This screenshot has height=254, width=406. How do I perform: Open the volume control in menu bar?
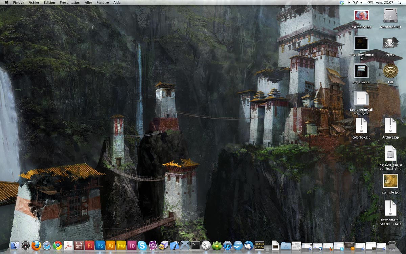pos(362,3)
